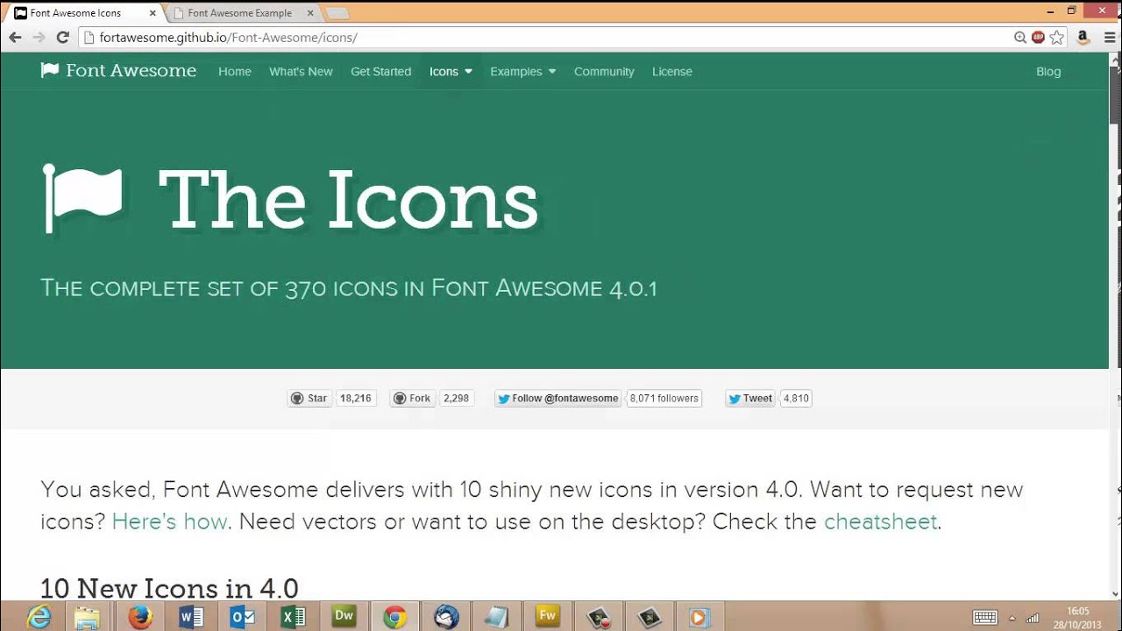1122x631 pixels.
Task: Launch Firefox from the taskbar
Action: (x=140, y=617)
